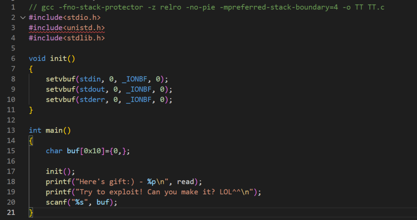Click the #include<stdlib.h> line
This screenshot has width=417, height=220.
67,38
